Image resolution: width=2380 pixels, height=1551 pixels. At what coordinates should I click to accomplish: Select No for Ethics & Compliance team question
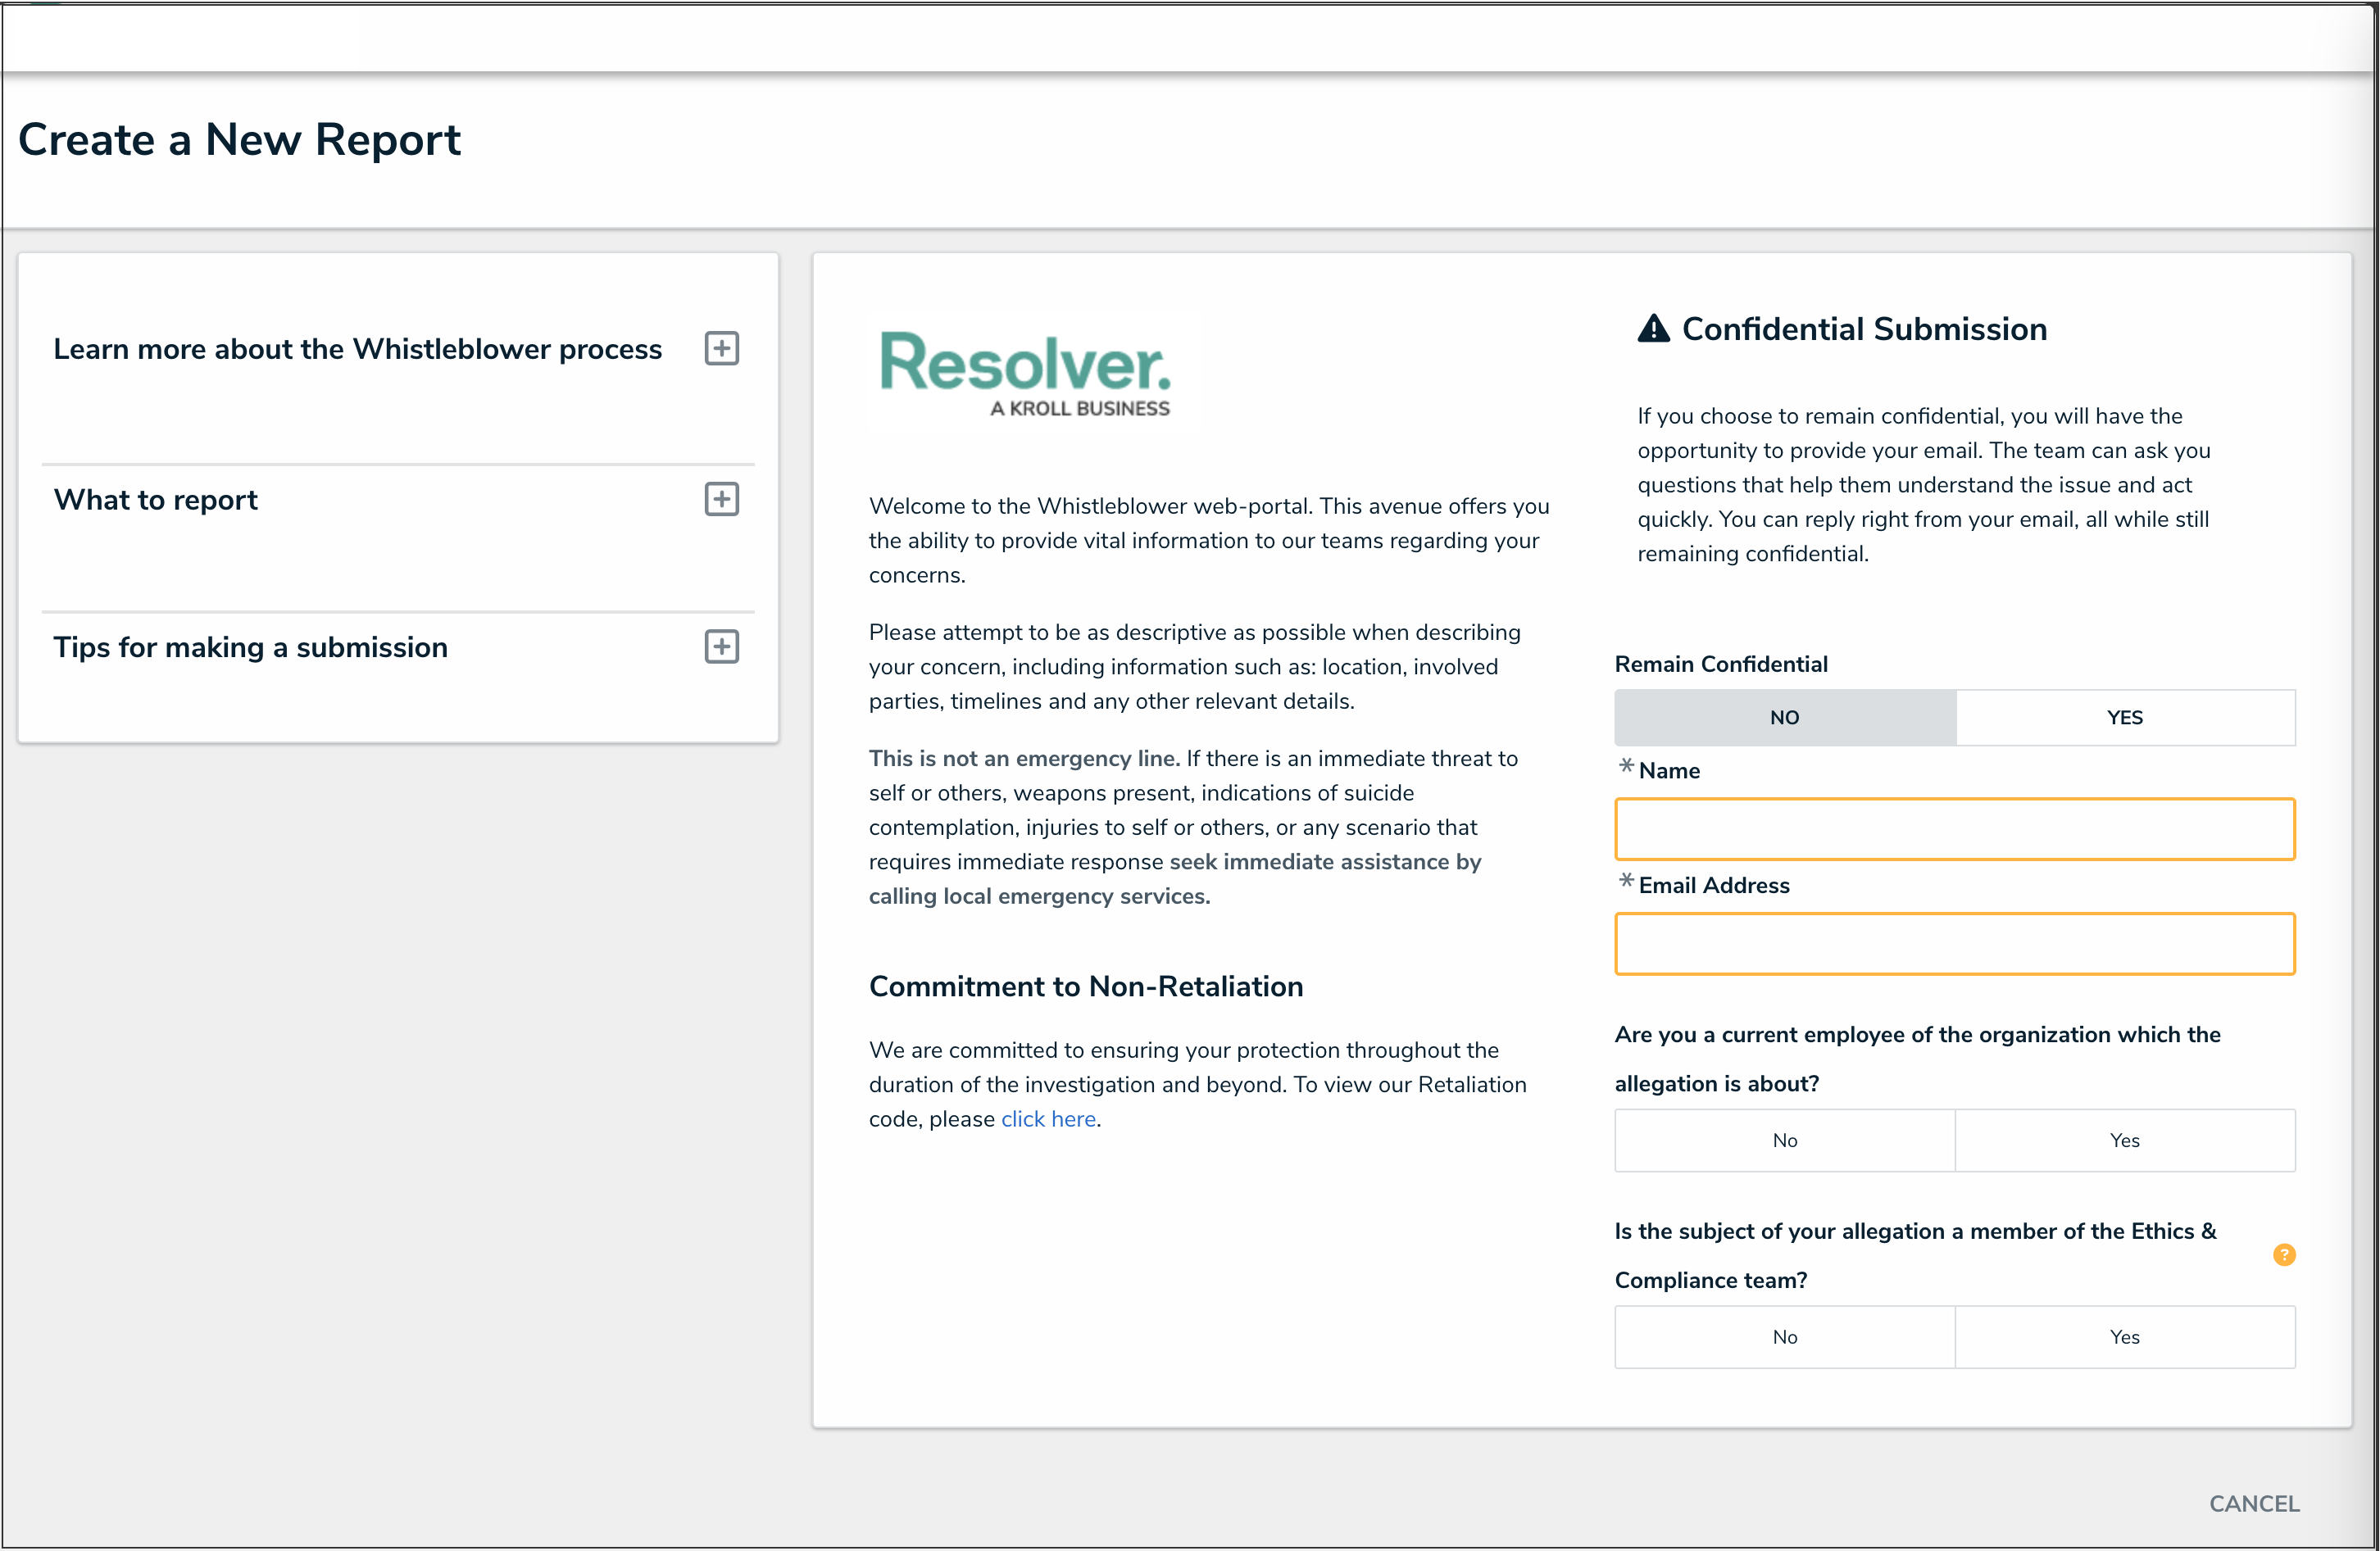coord(1784,1338)
